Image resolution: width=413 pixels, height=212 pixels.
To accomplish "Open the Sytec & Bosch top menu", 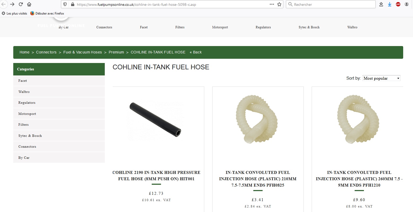I will [x=309, y=27].
